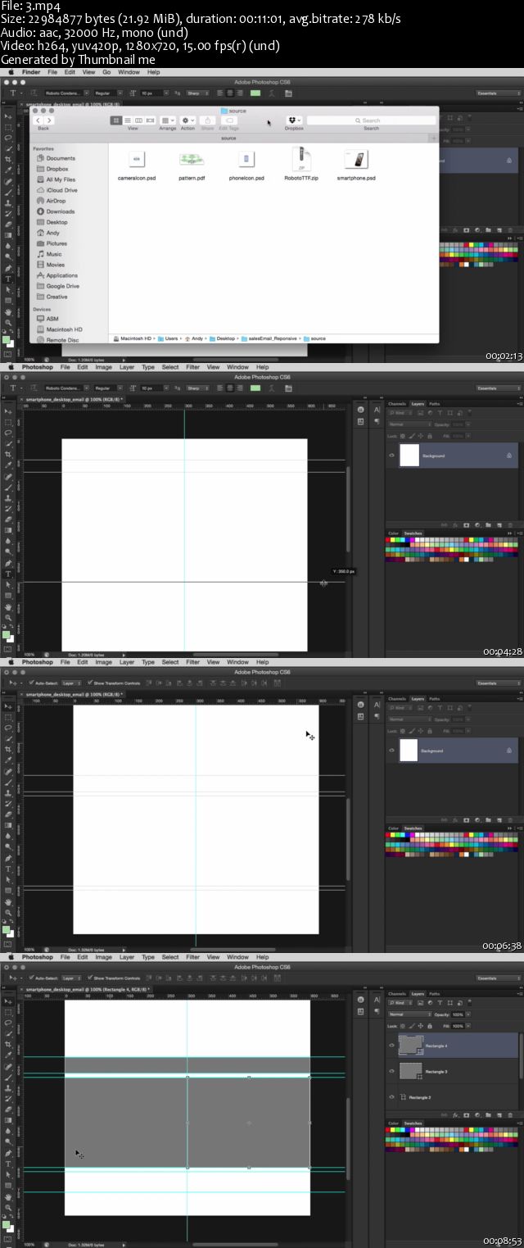Open the Character panel icon in 00:04:28 frame
The height and width of the screenshot is (1248, 524).
click(x=377, y=410)
